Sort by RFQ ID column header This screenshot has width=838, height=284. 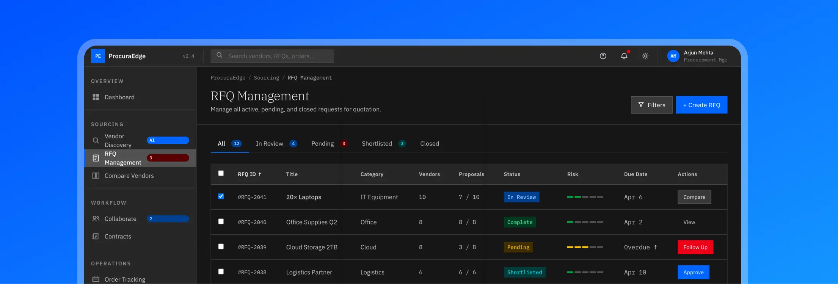pos(250,174)
